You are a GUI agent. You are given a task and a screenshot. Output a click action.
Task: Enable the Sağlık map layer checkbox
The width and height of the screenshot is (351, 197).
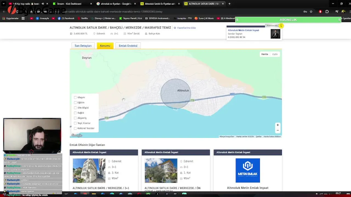click(x=75, y=113)
